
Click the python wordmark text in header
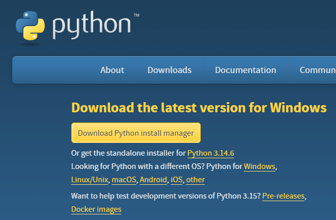tap(92, 25)
